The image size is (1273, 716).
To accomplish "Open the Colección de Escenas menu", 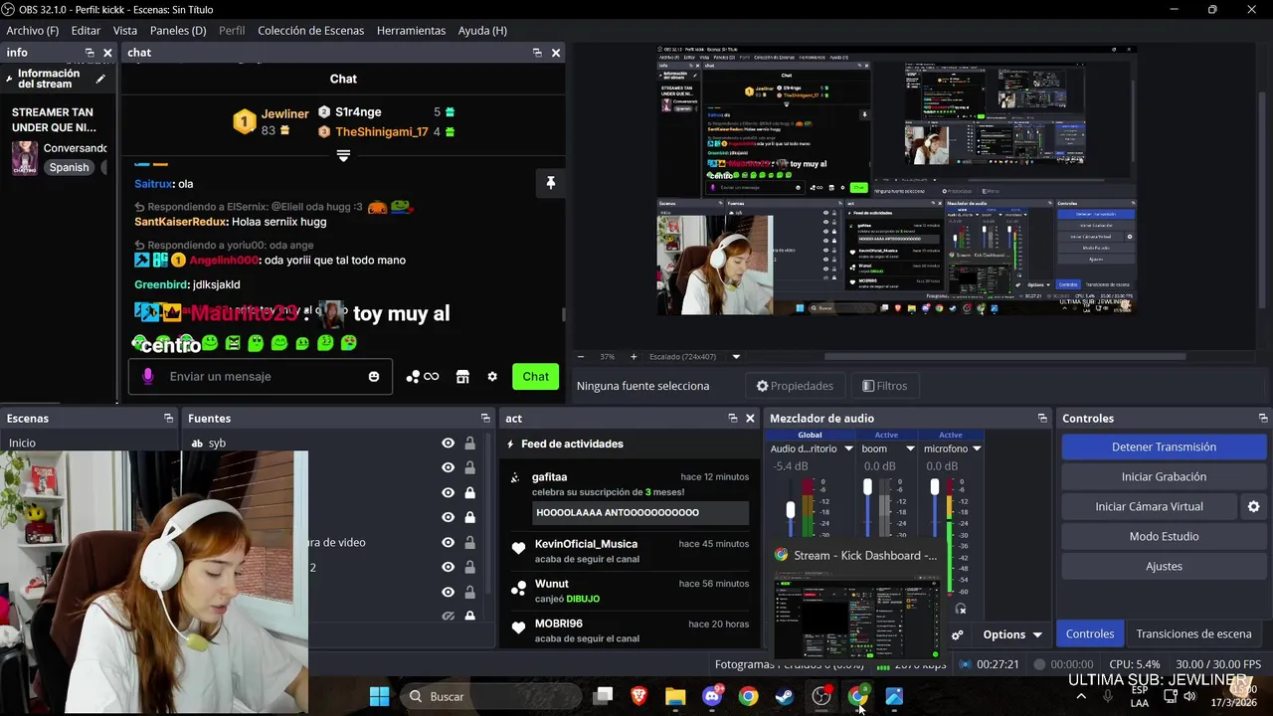I will [x=311, y=31].
